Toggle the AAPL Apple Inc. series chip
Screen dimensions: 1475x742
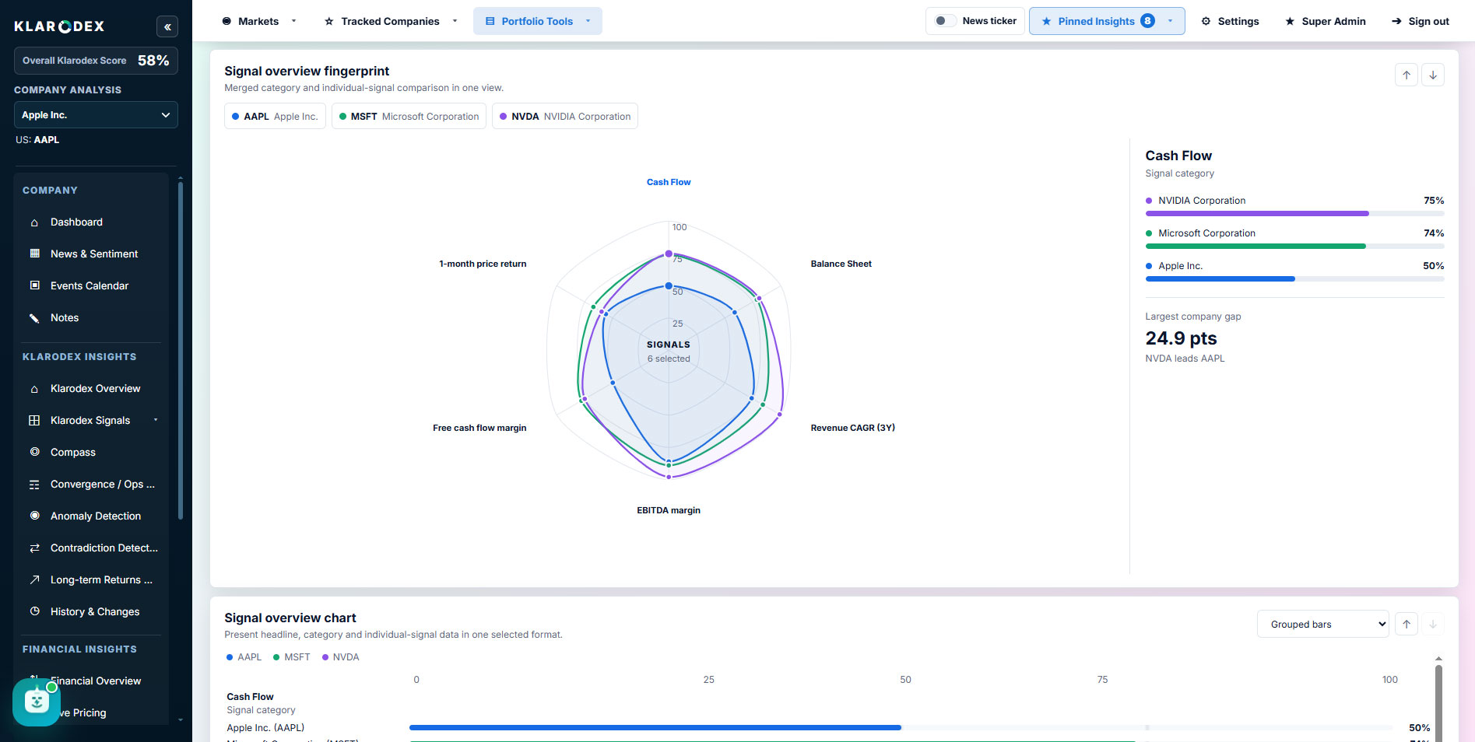(275, 117)
